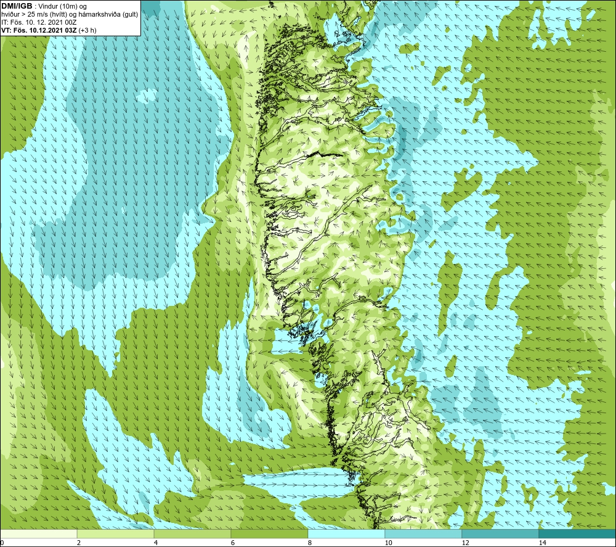Click the 'VT: Fös. 10.12.2021 03Z (+3 h)' line
This screenshot has width=616, height=547.
pyautogui.click(x=49, y=30)
